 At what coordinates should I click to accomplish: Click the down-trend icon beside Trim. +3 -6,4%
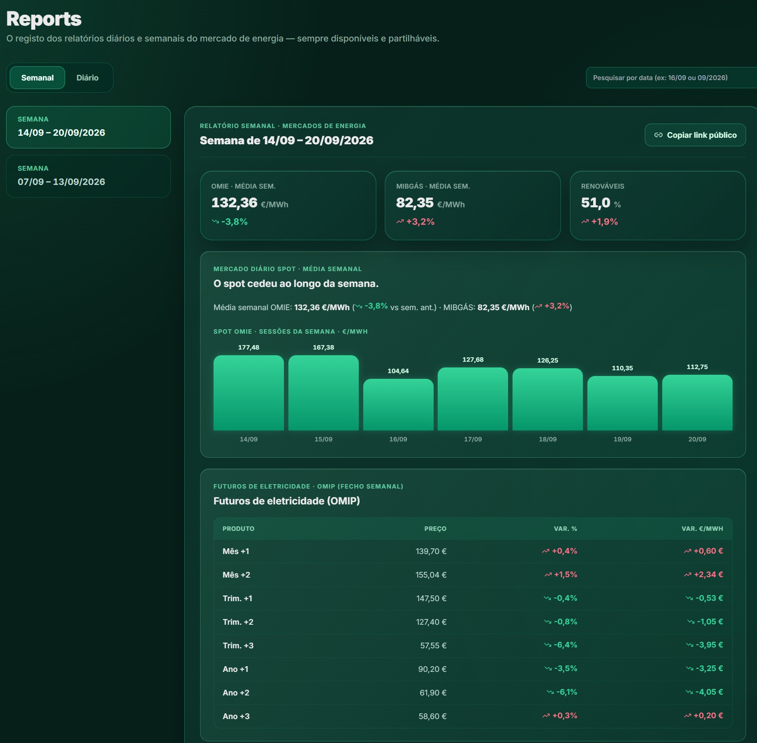tap(548, 645)
